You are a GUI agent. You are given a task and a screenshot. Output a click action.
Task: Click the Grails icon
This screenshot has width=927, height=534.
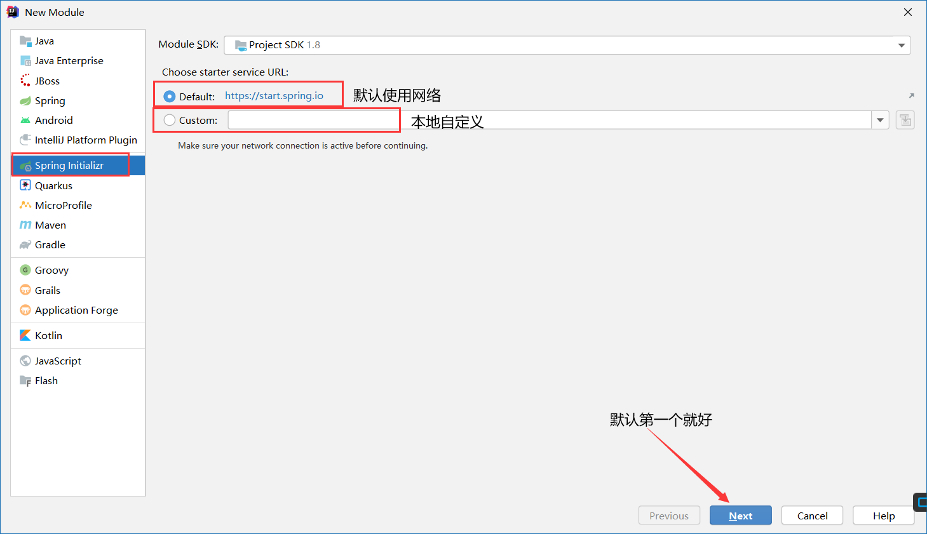click(25, 290)
